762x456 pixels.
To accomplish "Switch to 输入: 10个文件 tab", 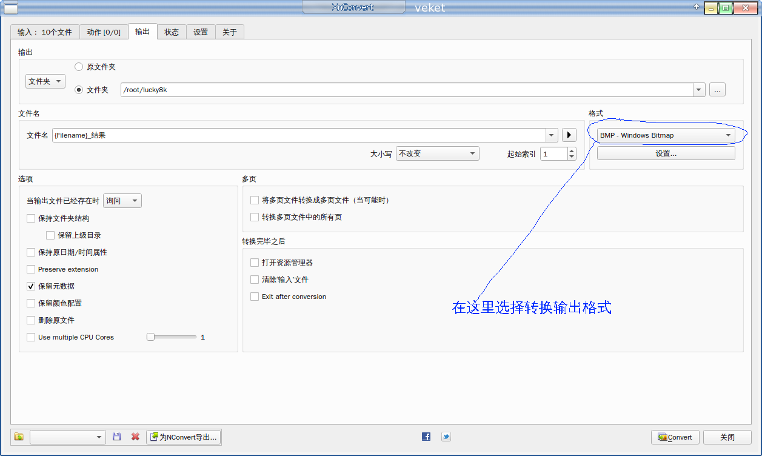I will [x=45, y=32].
